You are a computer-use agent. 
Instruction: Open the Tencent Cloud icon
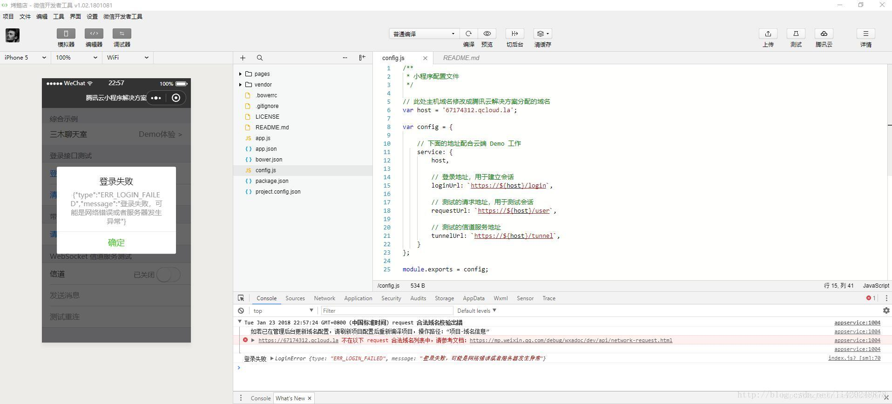824,34
